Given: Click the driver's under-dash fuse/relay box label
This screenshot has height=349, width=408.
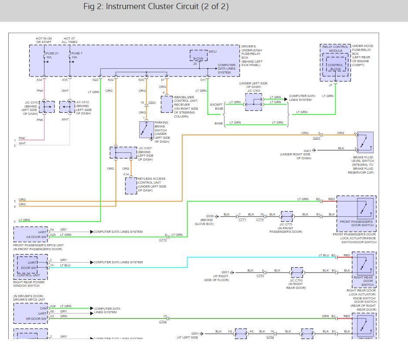Looking at the screenshot, I should click(252, 56).
